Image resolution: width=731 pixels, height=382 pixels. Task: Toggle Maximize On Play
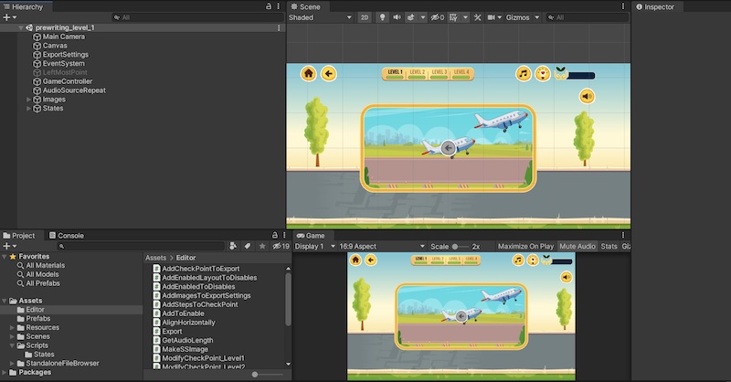(x=525, y=246)
